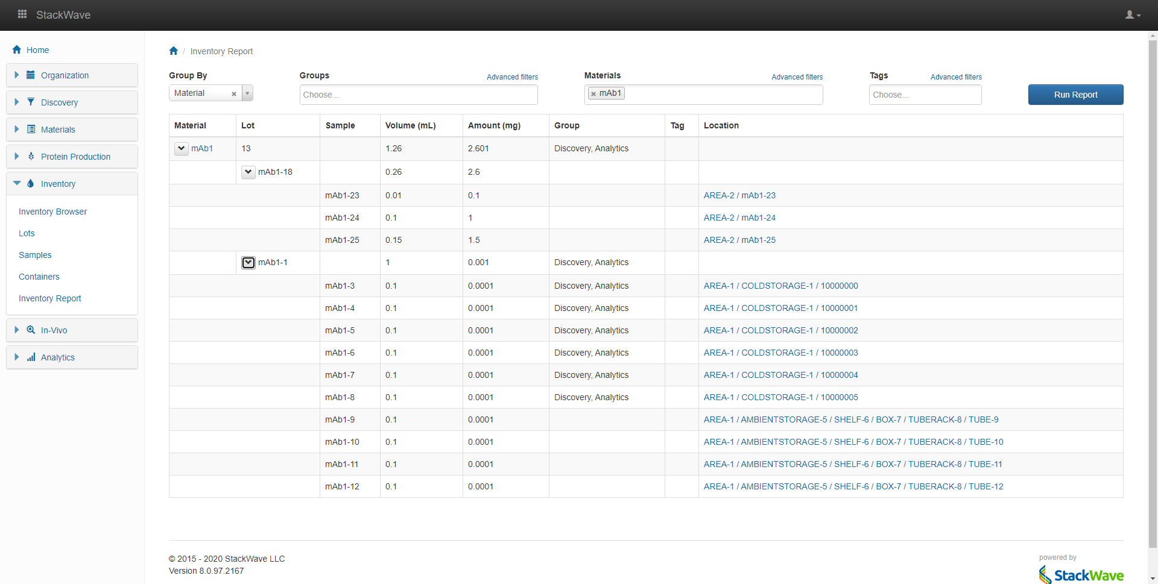Open location link for sample mAb1-23
The width and height of the screenshot is (1158, 584).
click(739, 195)
